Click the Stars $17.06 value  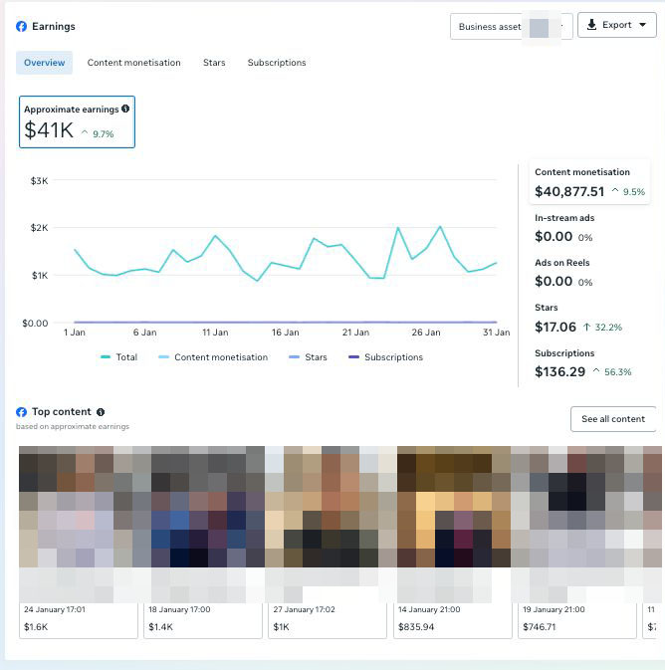point(555,327)
